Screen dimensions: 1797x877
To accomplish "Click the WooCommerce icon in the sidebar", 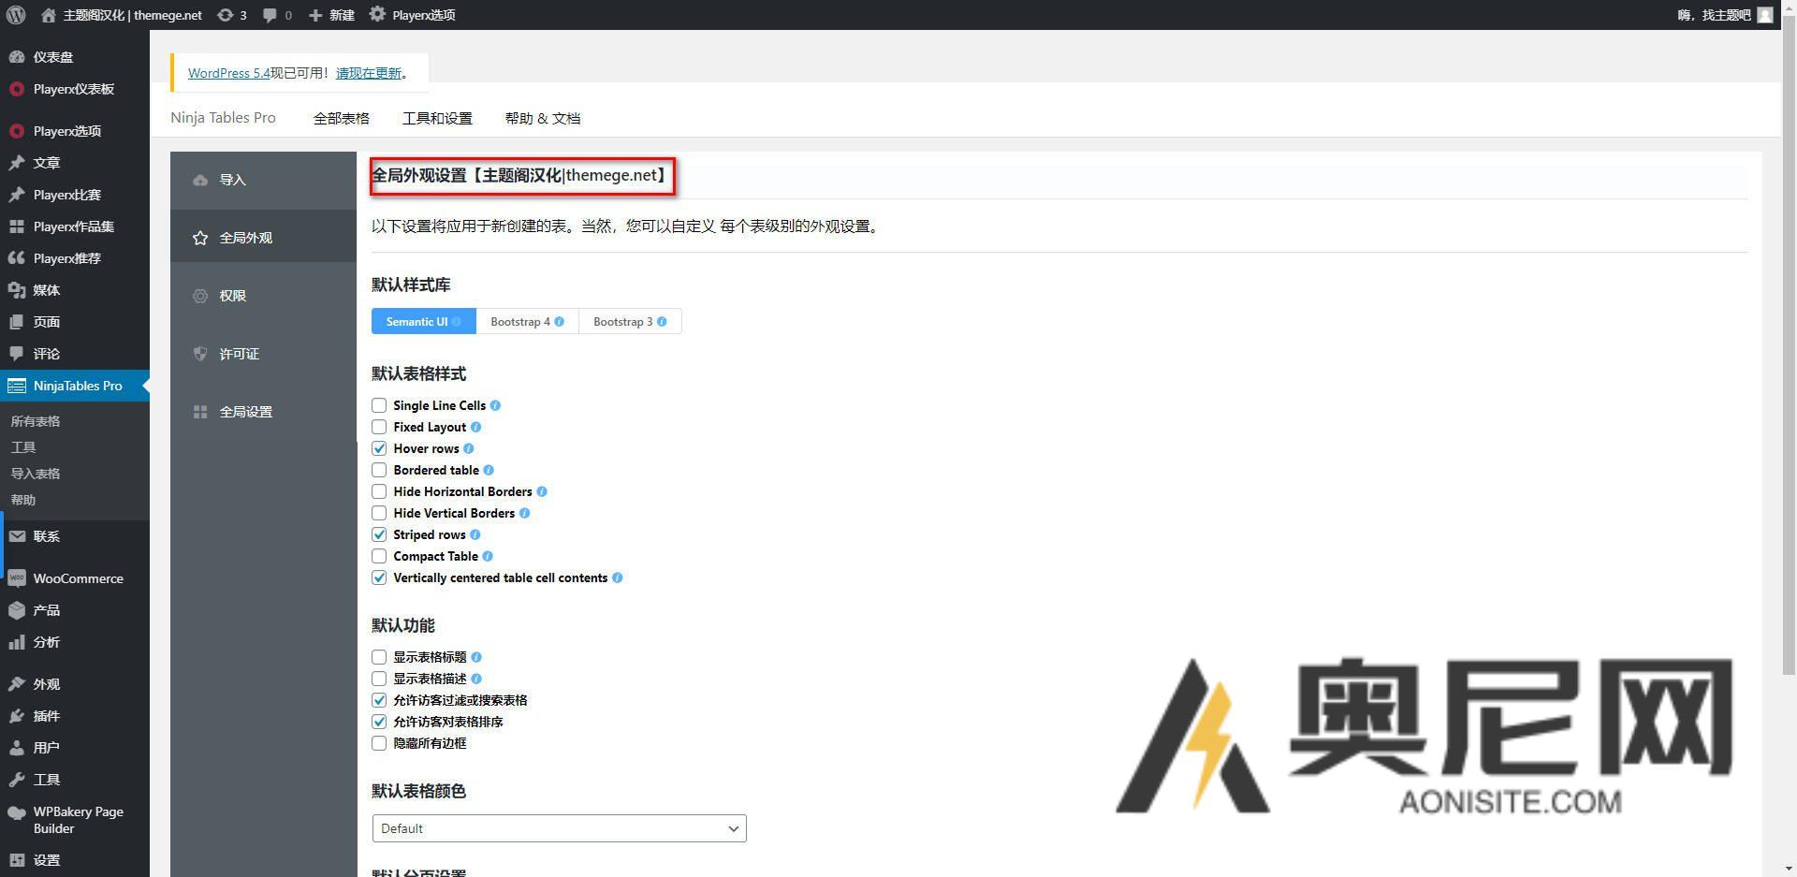I will coord(17,578).
